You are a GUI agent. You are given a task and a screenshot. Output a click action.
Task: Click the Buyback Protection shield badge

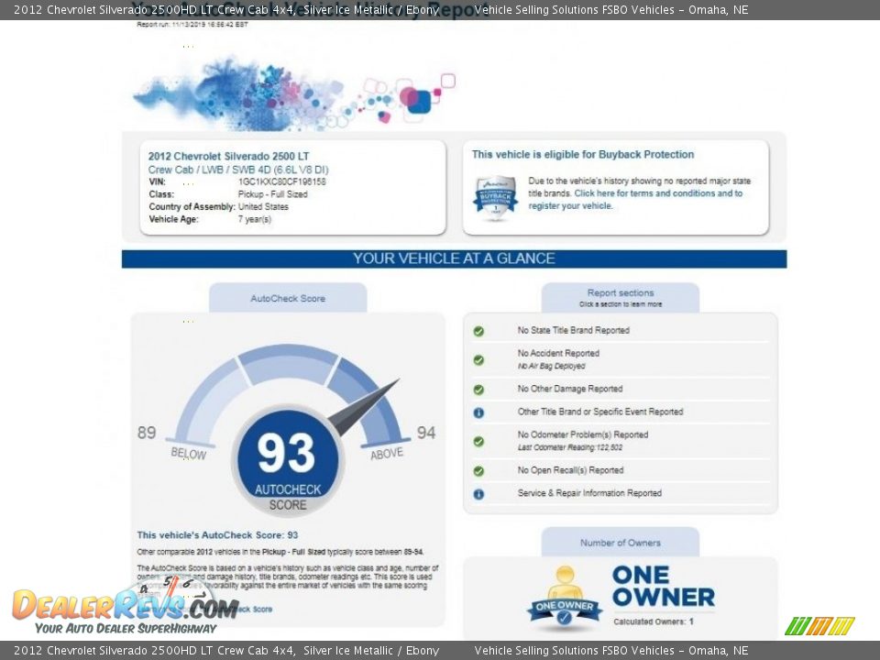click(495, 195)
